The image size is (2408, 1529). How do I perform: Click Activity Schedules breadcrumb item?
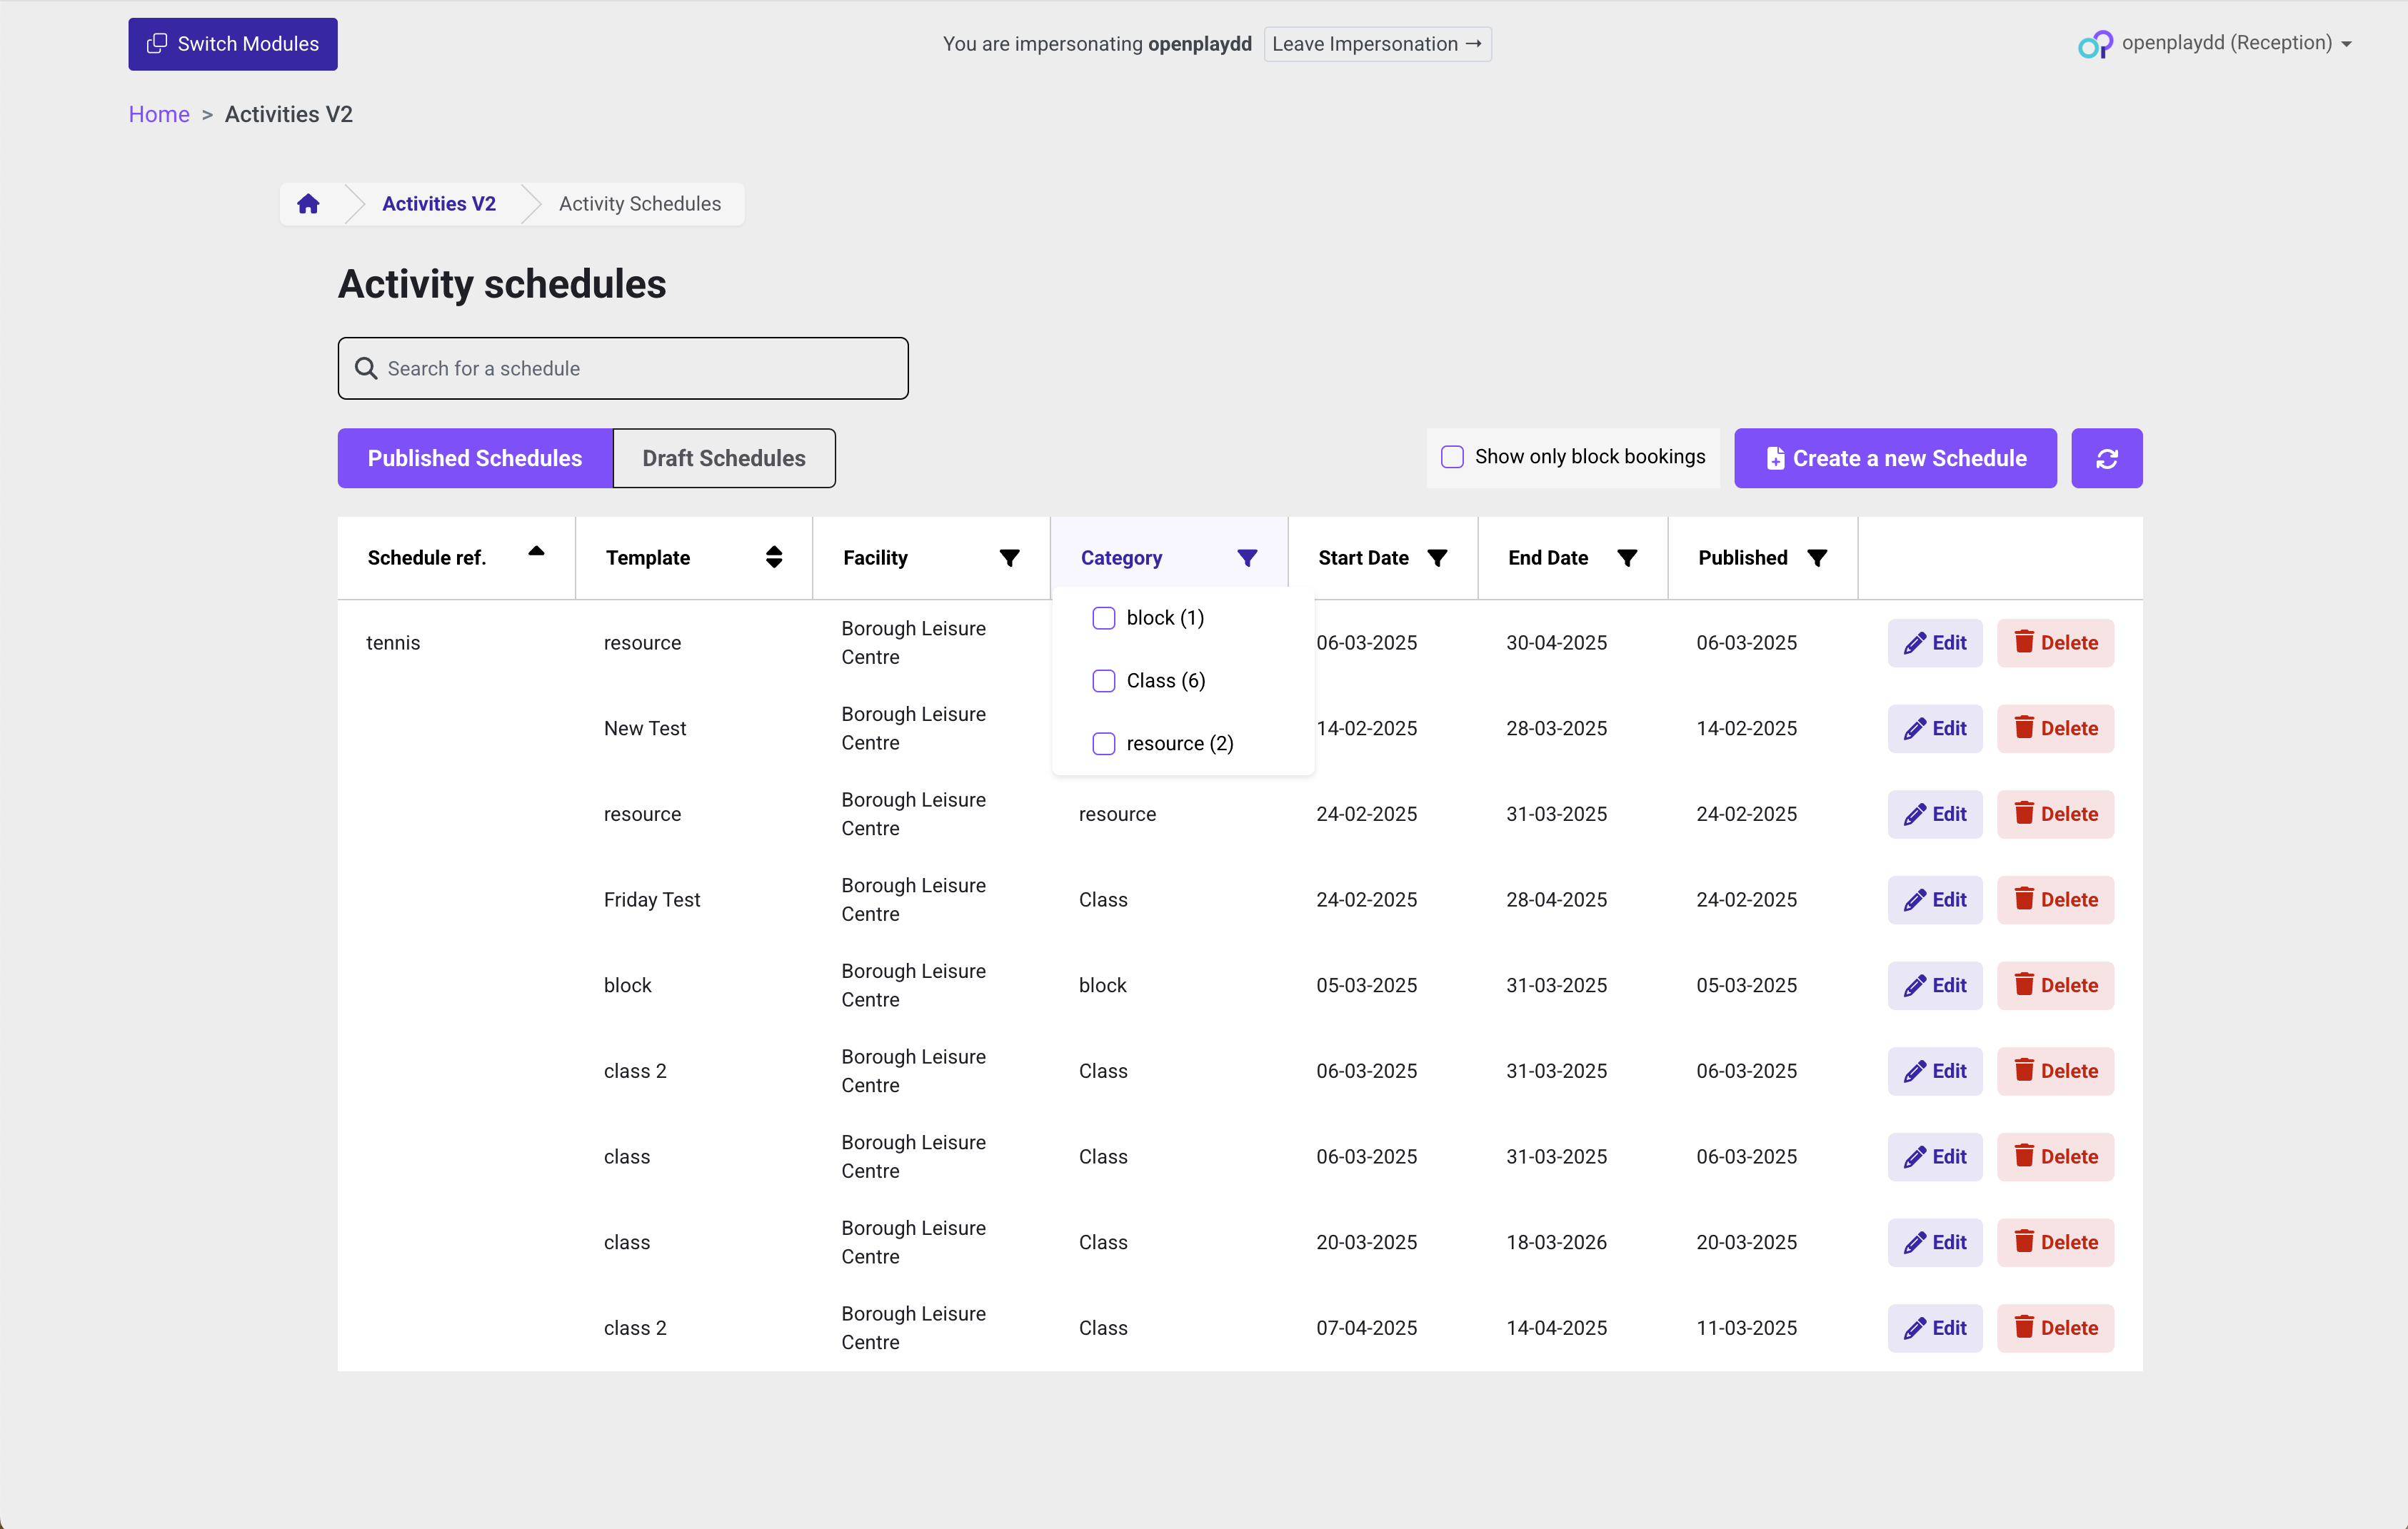(x=640, y=204)
